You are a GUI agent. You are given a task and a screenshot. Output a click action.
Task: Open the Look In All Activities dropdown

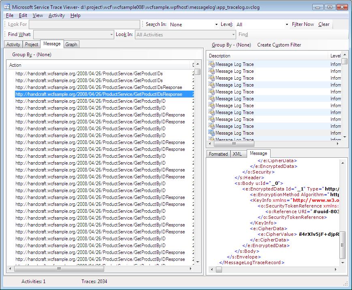coord(233,34)
